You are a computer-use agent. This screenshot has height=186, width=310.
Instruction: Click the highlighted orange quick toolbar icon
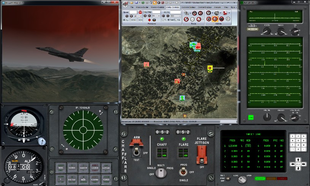pyautogui.click(x=155, y=3)
